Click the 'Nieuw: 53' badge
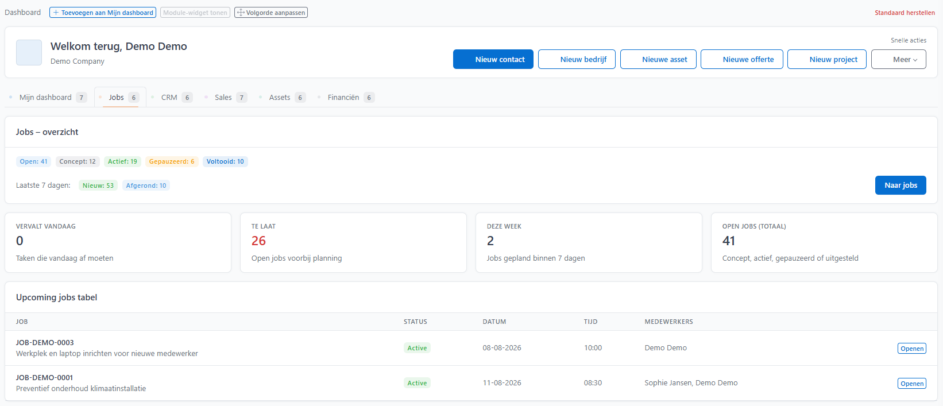This screenshot has height=406, width=943. coord(98,185)
